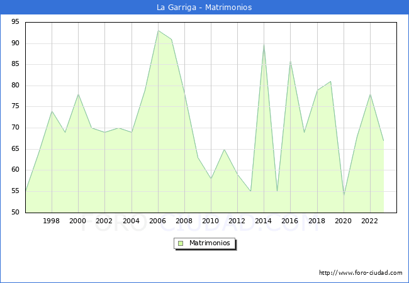Click the 2016 peak data point near 86
409x283 pixels.
click(290, 61)
